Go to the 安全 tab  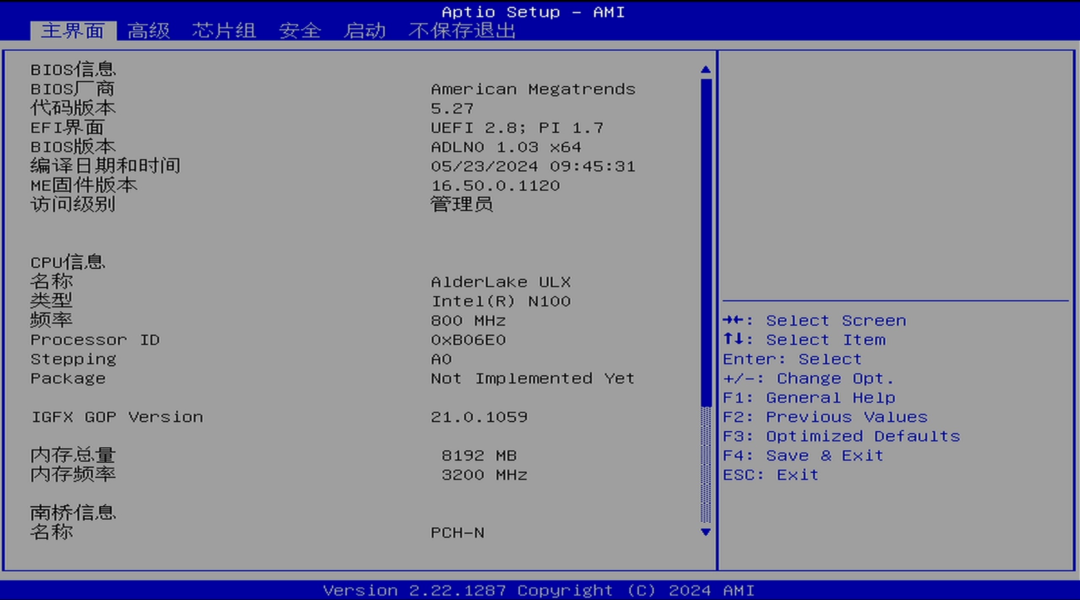point(300,31)
